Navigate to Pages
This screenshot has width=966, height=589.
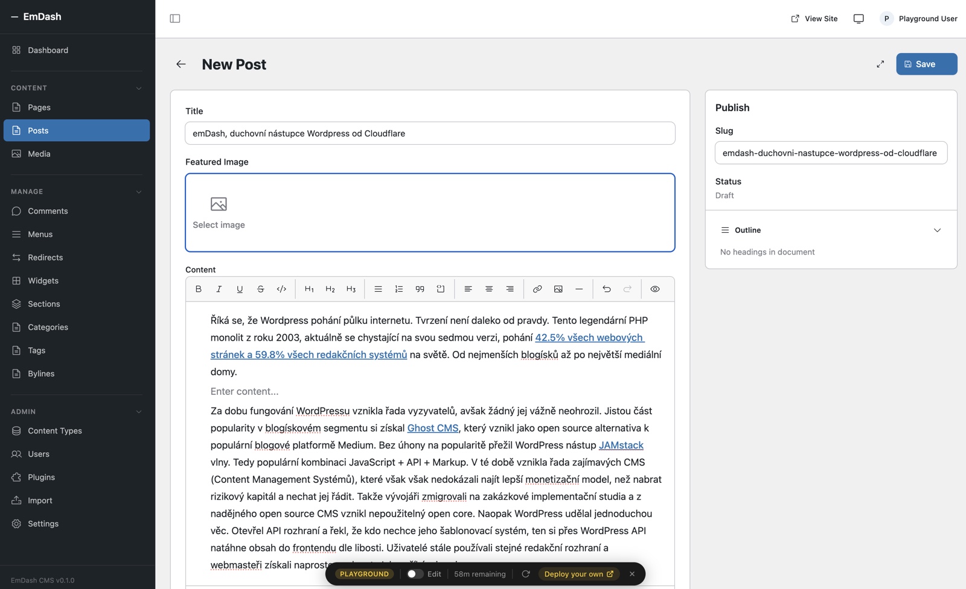77,107
